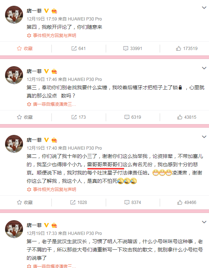Expand the options chevron on the 17:59 post

(x=204, y=8)
